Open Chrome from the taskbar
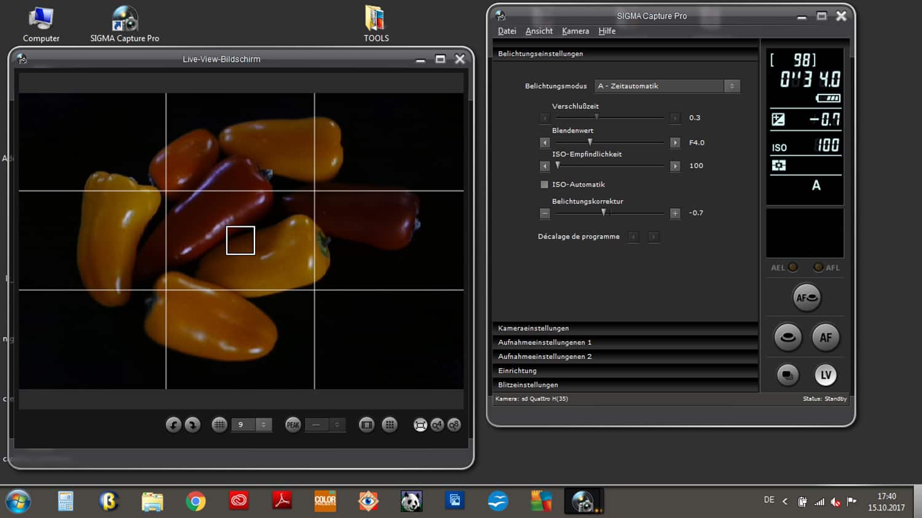Screen dimensions: 922x518 point(195,501)
